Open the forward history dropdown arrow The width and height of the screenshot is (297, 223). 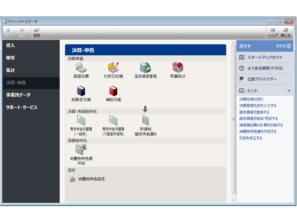(29, 32)
